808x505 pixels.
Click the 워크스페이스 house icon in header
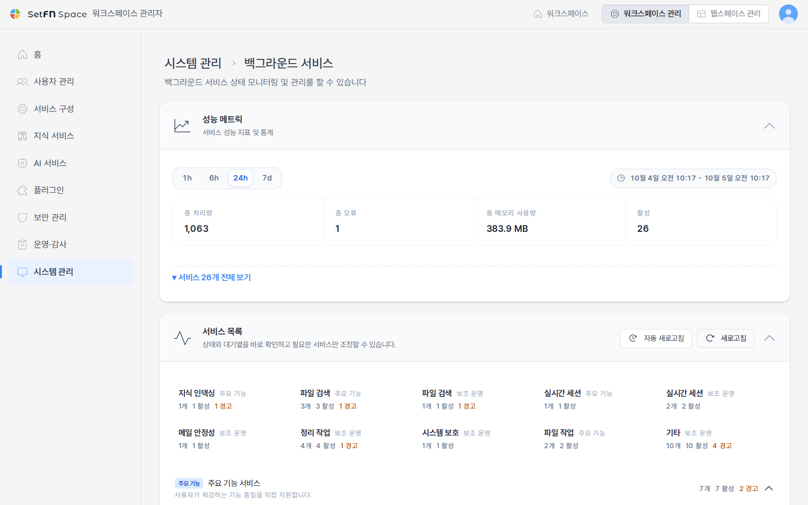pyautogui.click(x=538, y=14)
